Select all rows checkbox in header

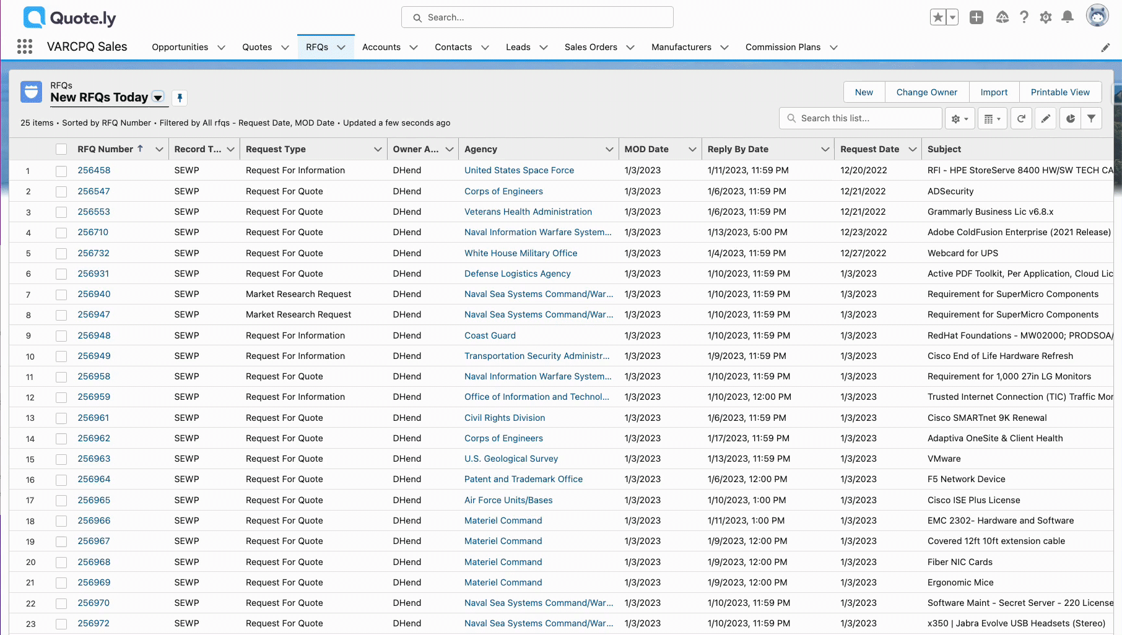click(61, 149)
